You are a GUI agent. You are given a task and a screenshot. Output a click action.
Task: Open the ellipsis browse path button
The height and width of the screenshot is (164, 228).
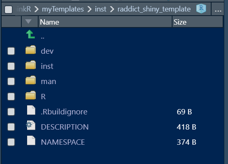(x=218, y=9)
